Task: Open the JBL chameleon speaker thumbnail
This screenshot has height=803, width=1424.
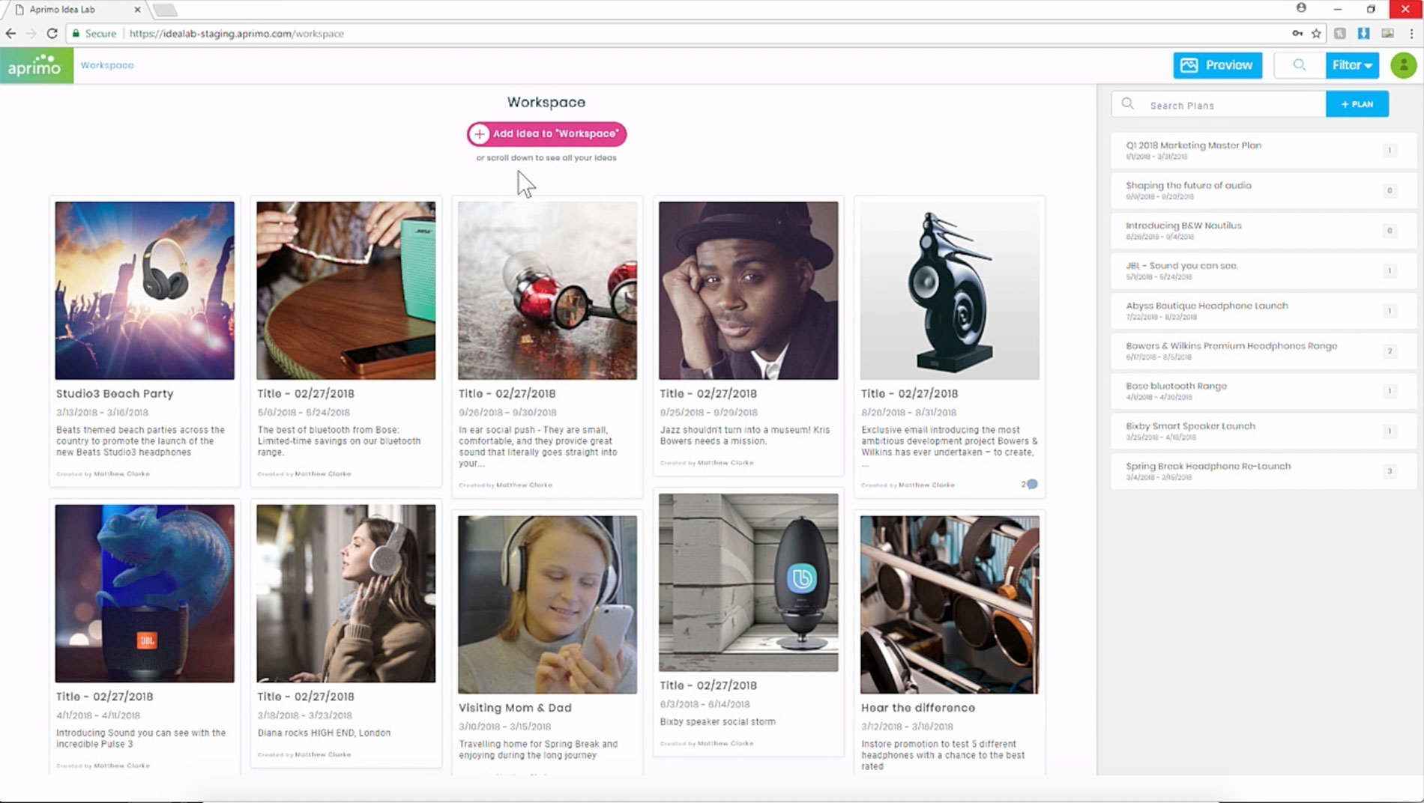Action: click(x=145, y=593)
